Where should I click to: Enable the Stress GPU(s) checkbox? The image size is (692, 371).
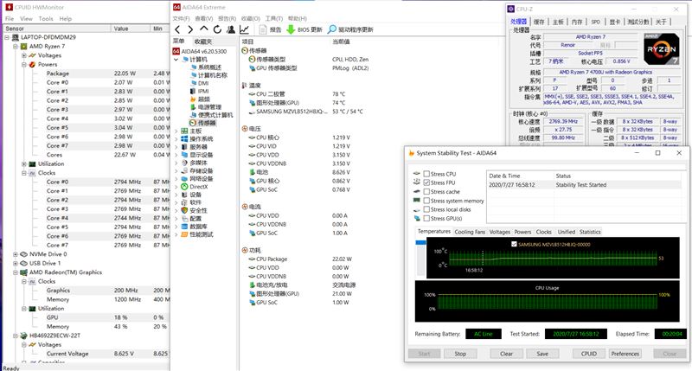tap(426, 219)
